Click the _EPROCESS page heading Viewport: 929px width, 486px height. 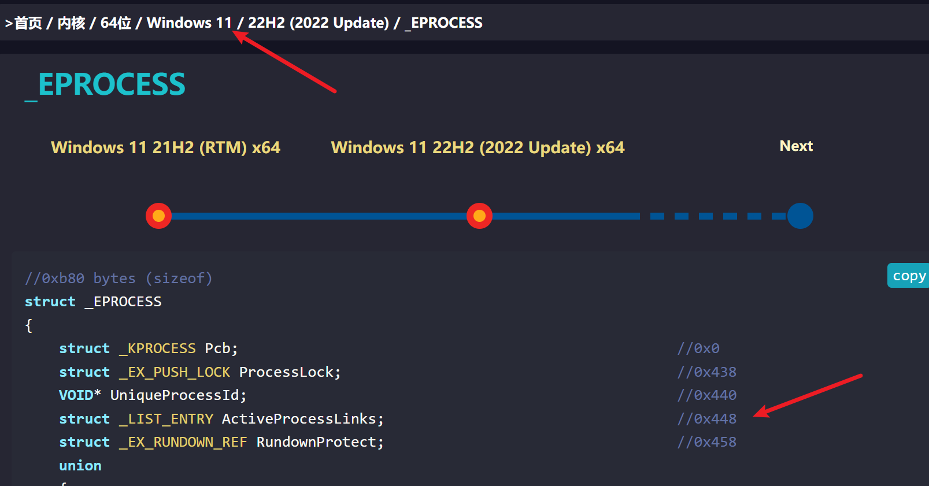coord(105,85)
